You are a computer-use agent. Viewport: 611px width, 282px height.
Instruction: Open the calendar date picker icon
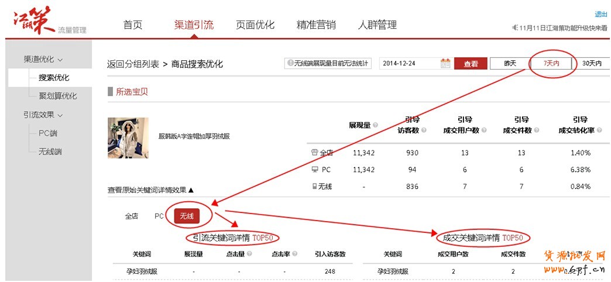click(445, 63)
